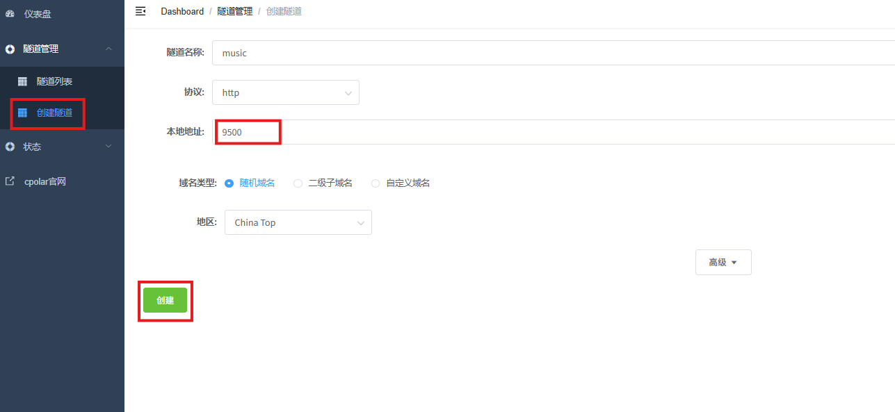Open the 地区 China Top dropdown
The width and height of the screenshot is (895, 412).
point(298,223)
